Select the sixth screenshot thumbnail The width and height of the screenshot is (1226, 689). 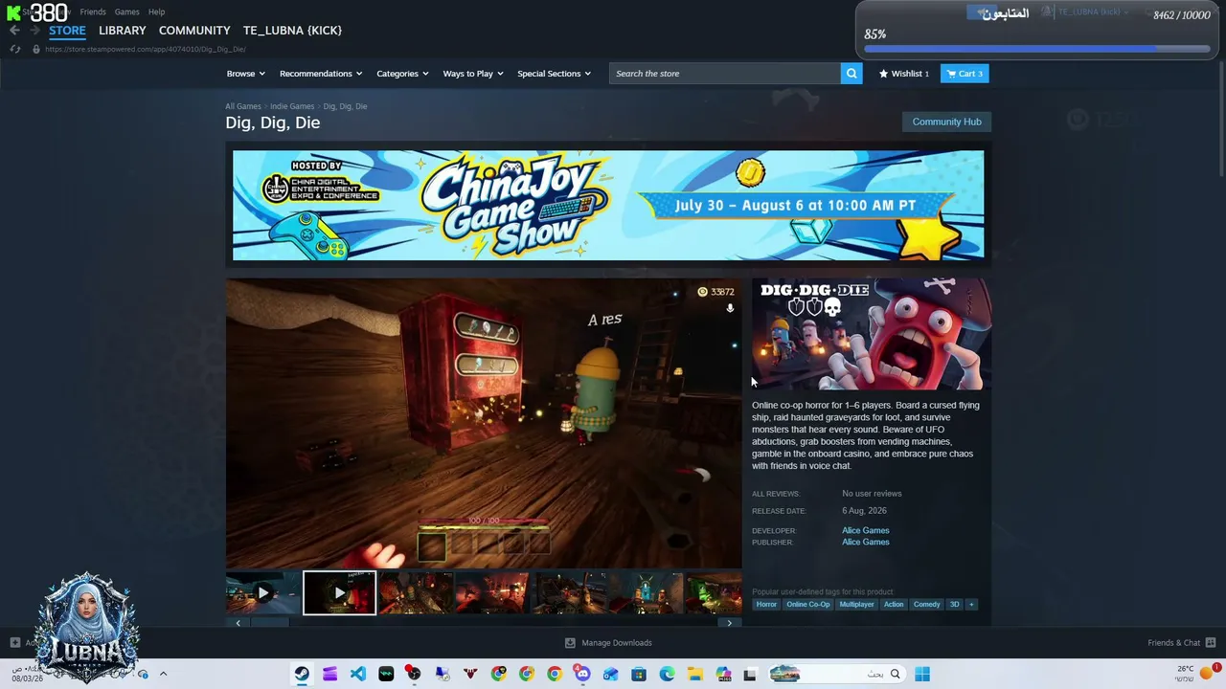(x=646, y=593)
